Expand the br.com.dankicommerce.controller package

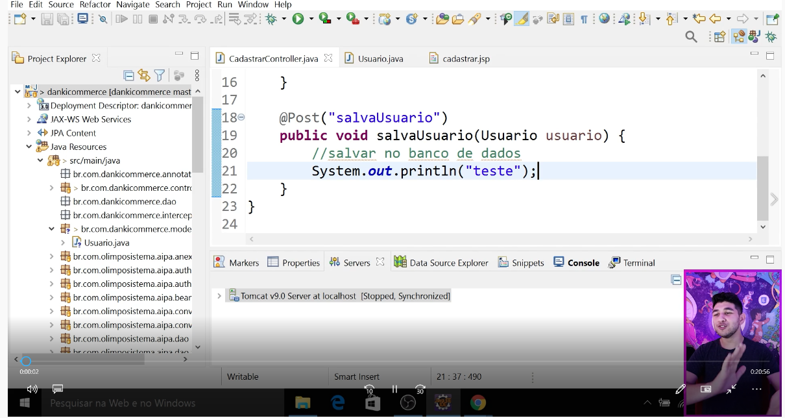pos(52,188)
